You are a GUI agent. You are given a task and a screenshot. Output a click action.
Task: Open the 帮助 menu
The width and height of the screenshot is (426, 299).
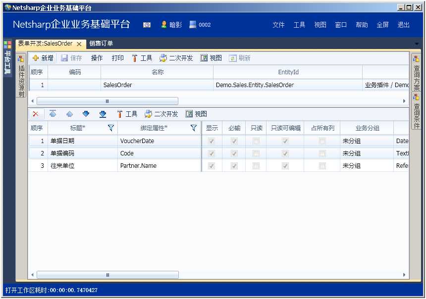tap(362, 24)
